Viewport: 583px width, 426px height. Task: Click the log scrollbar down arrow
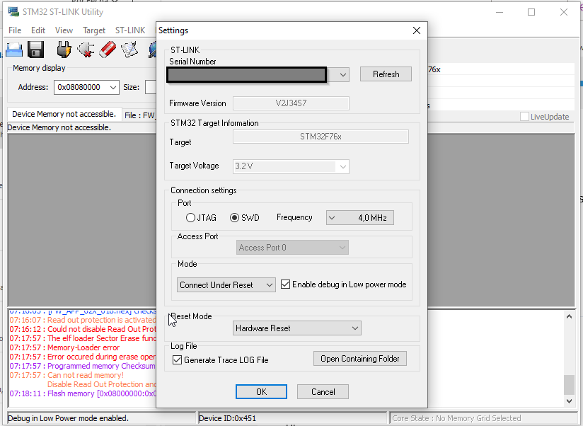pos(569,401)
